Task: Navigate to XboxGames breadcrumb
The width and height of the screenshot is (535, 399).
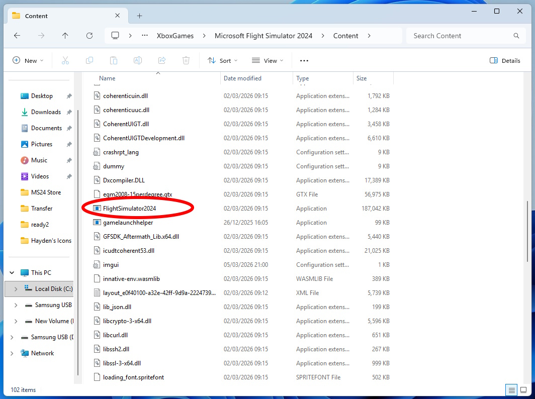Action: [175, 36]
